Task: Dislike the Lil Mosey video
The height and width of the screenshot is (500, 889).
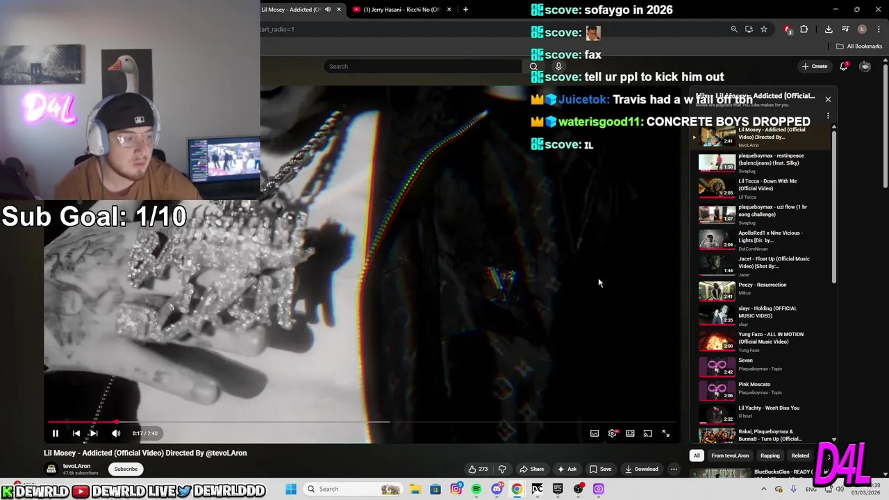Action: 502,469
